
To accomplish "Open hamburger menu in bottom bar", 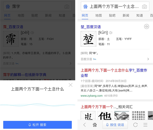I will point(145,125).
